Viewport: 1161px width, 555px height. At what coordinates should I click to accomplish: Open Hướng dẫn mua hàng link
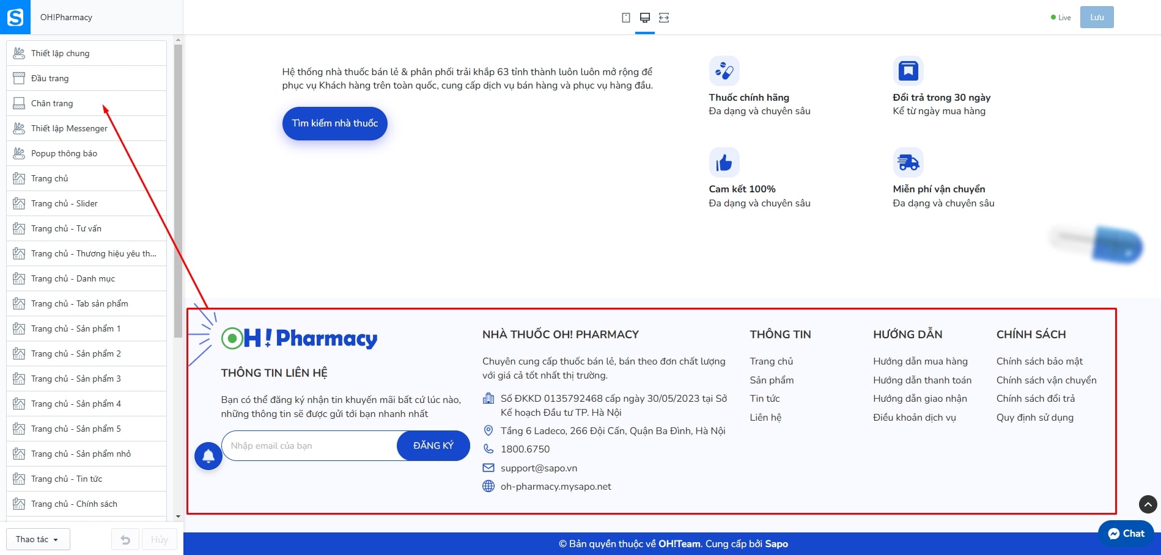tap(920, 361)
